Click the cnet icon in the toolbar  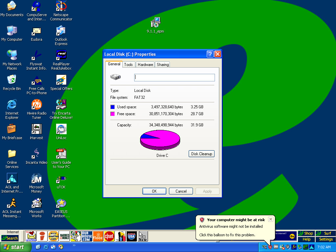pos(109,236)
